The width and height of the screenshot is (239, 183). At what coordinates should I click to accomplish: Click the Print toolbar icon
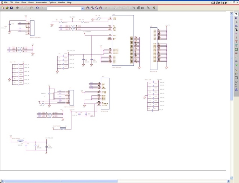pyautogui.click(x=17, y=8)
